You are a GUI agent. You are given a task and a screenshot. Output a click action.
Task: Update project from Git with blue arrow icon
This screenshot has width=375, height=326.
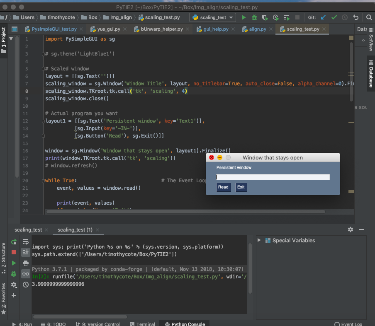(x=323, y=18)
